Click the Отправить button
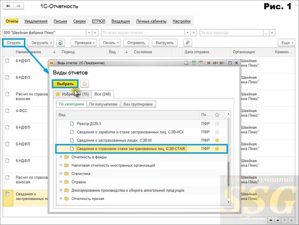The image size is (299, 225). (136, 43)
